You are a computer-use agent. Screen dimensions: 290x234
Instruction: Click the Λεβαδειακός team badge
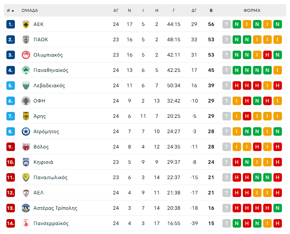[26, 86]
